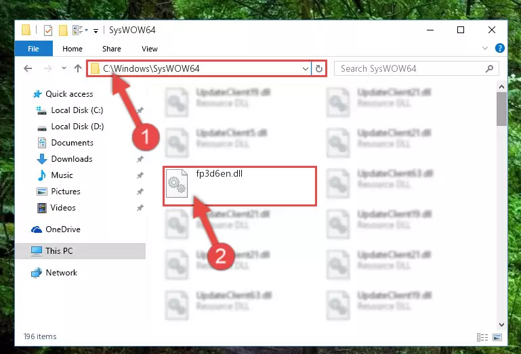This screenshot has height=354, width=521.
Task: Open the Share ribbon tab
Action: [112, 49]
